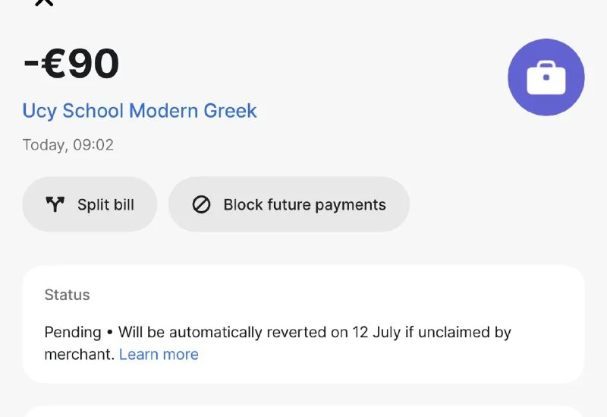The image size is (607, 417).
Task: Tap the euro sign in the amount
Action: [x=55, y=65]
